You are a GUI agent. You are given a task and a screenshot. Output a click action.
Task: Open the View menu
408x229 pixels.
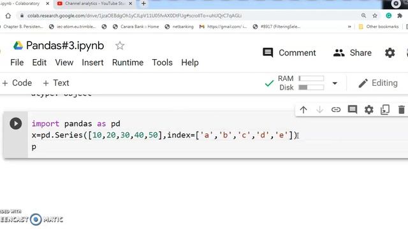coord(64,62)
